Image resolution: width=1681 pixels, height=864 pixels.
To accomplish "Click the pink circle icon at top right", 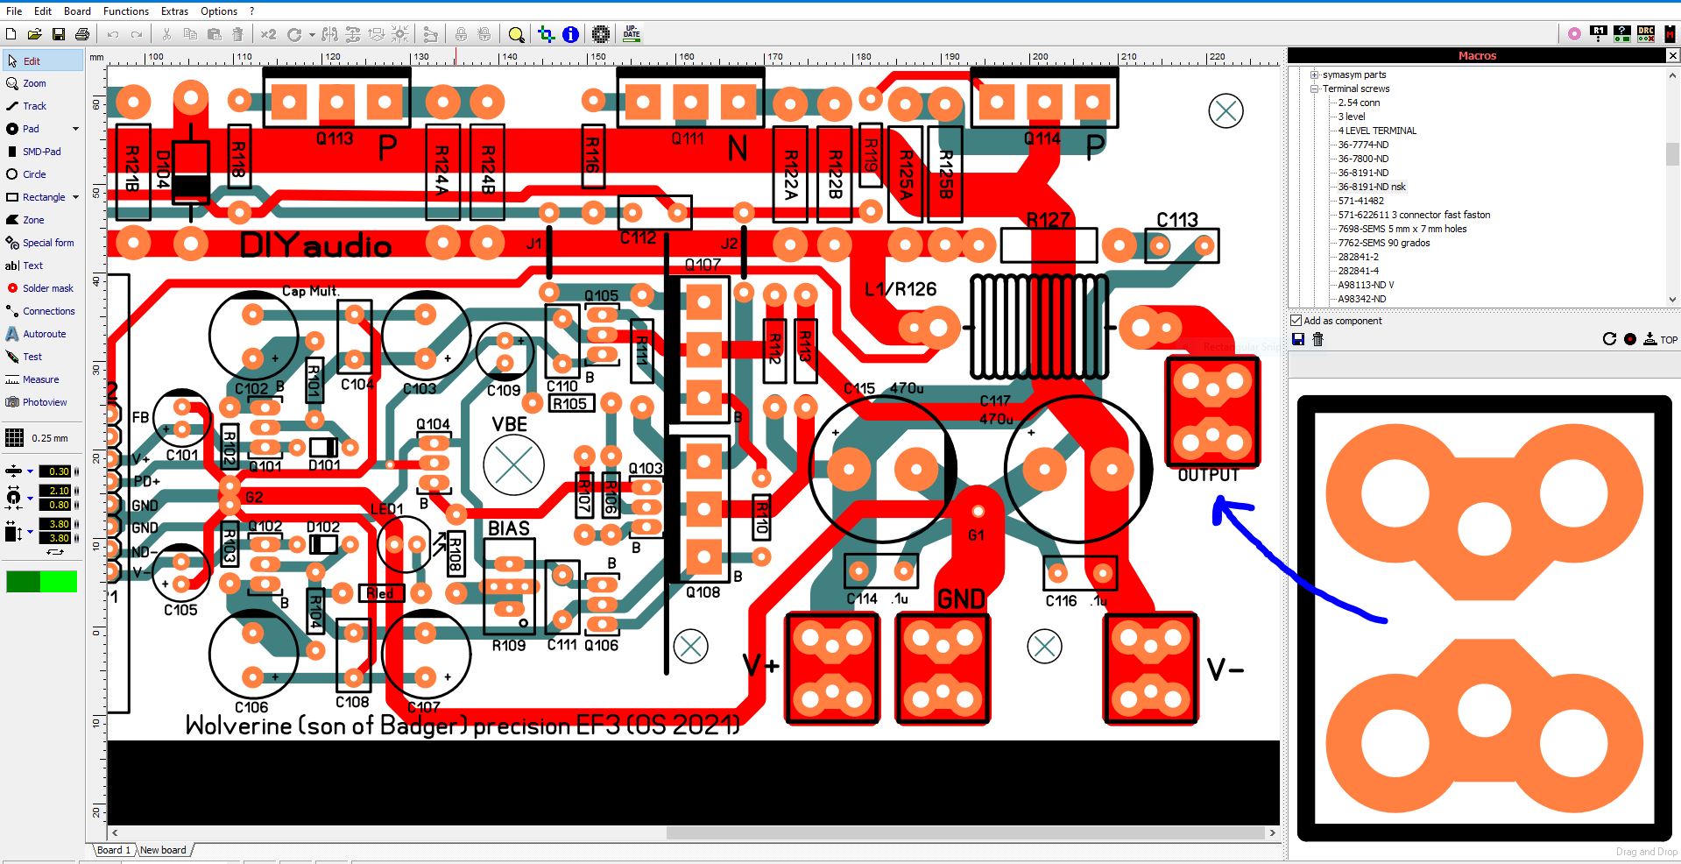I will point(1574,33).
